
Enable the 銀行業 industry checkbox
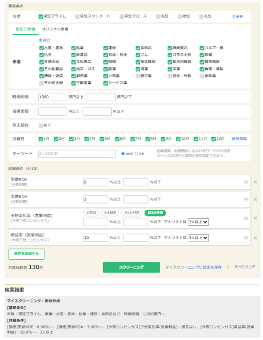138,76
